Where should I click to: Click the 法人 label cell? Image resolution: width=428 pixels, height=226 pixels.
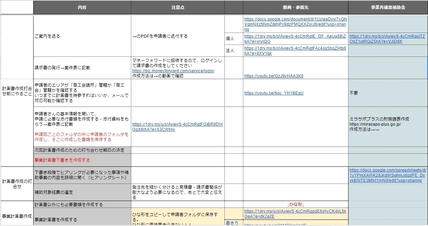point(234,51)
